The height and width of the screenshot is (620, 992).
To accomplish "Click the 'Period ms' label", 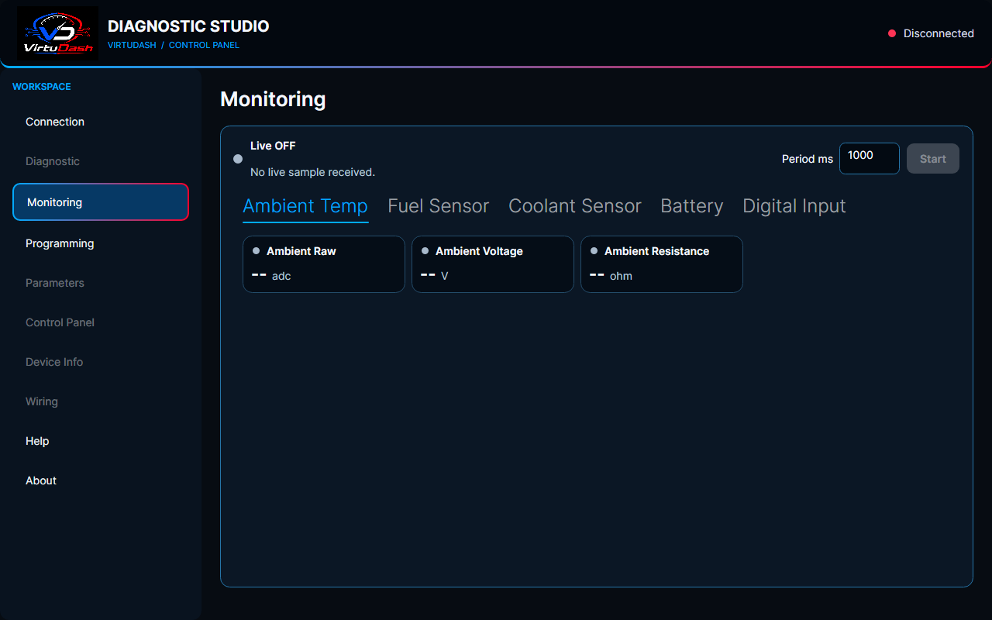I will (x=808, y=159).
